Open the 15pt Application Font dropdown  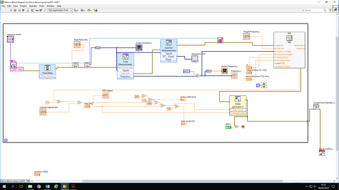(60, 10)
